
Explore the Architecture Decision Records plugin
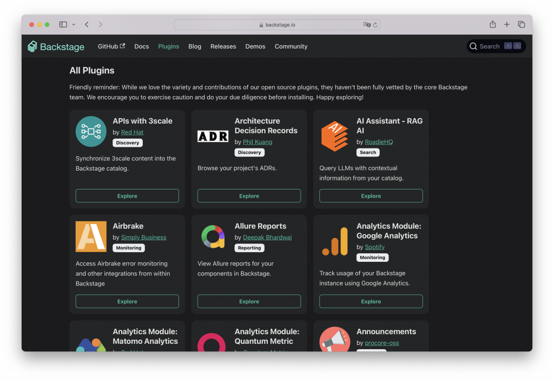pos(249,195)
